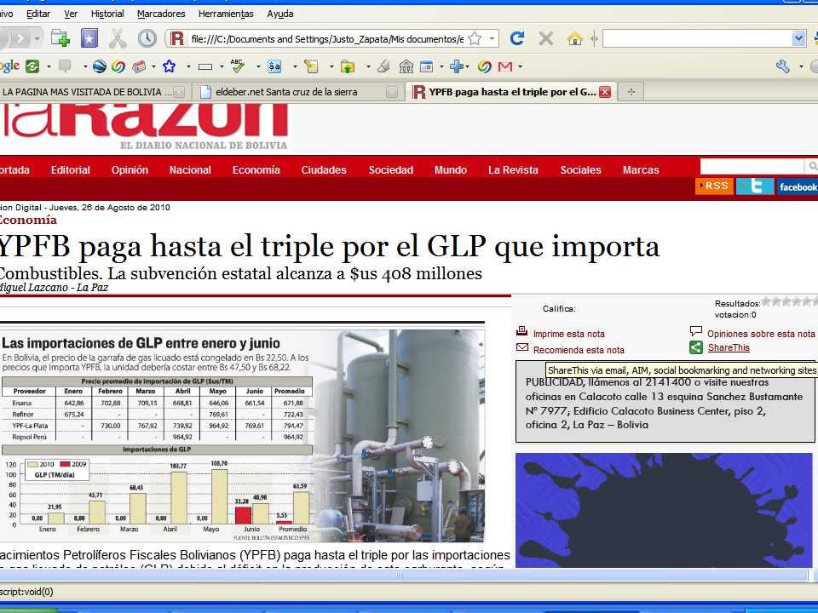The width and height of the screenshot is (818, 613).
Task: Go to the home page icon
Action: (574, 38)
